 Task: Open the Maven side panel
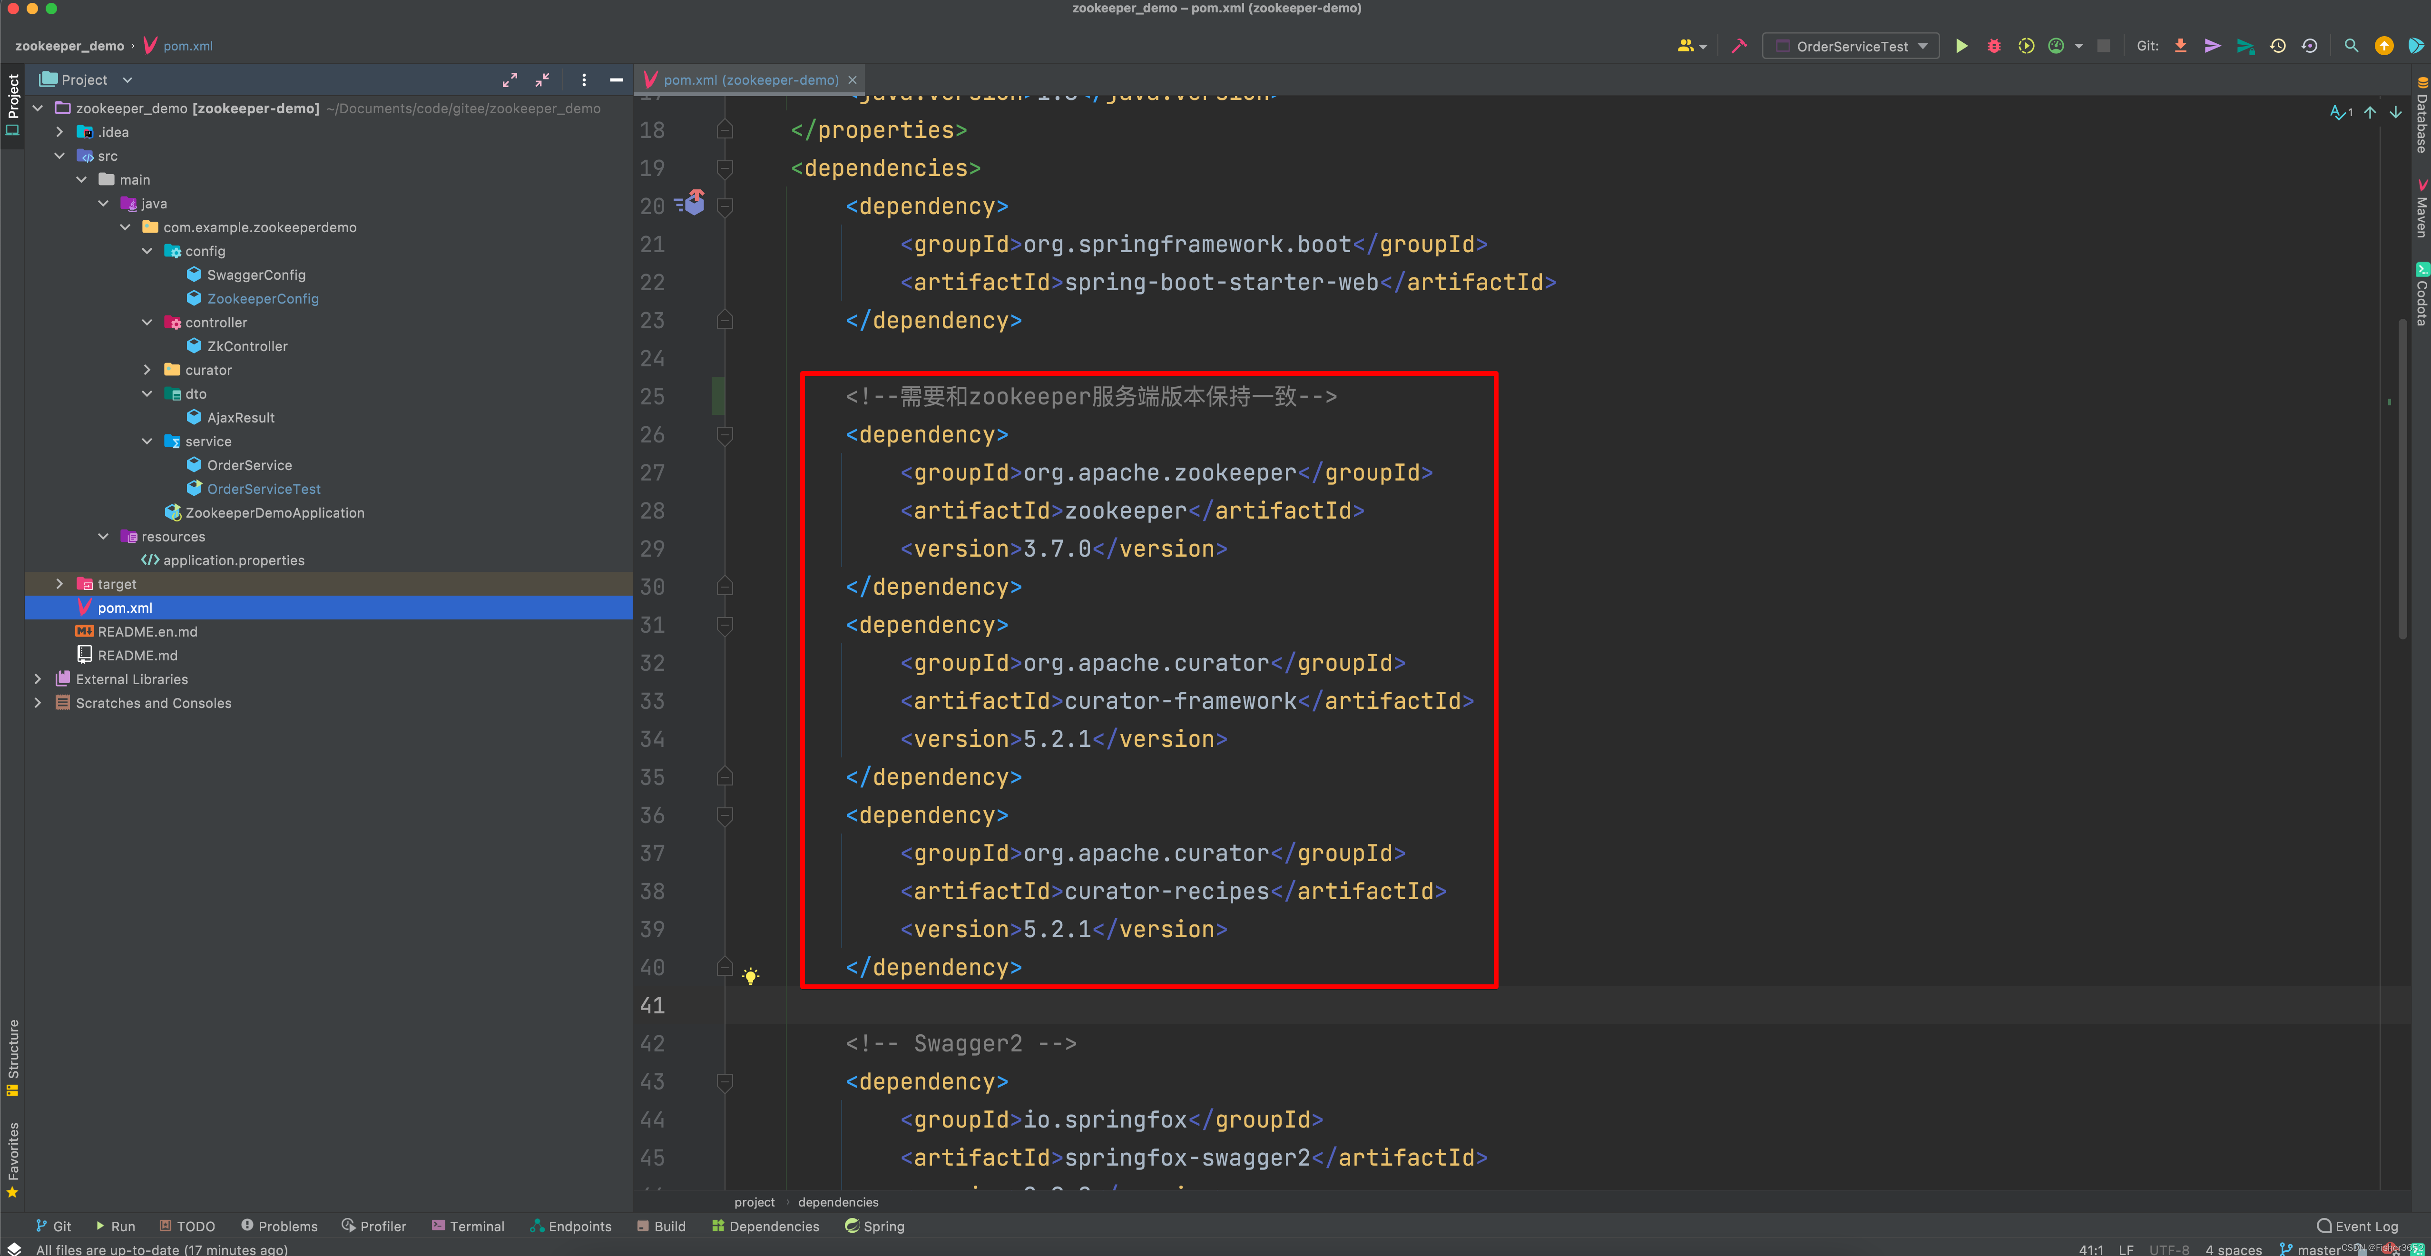pyautogui.click(x=2421, y=208)
